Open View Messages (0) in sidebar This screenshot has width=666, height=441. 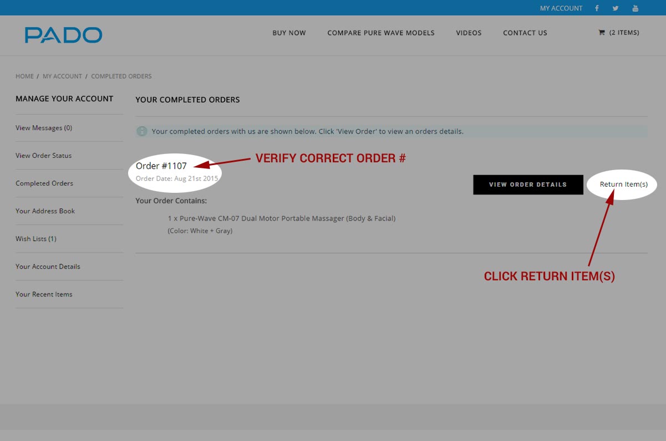click(44, 128)
